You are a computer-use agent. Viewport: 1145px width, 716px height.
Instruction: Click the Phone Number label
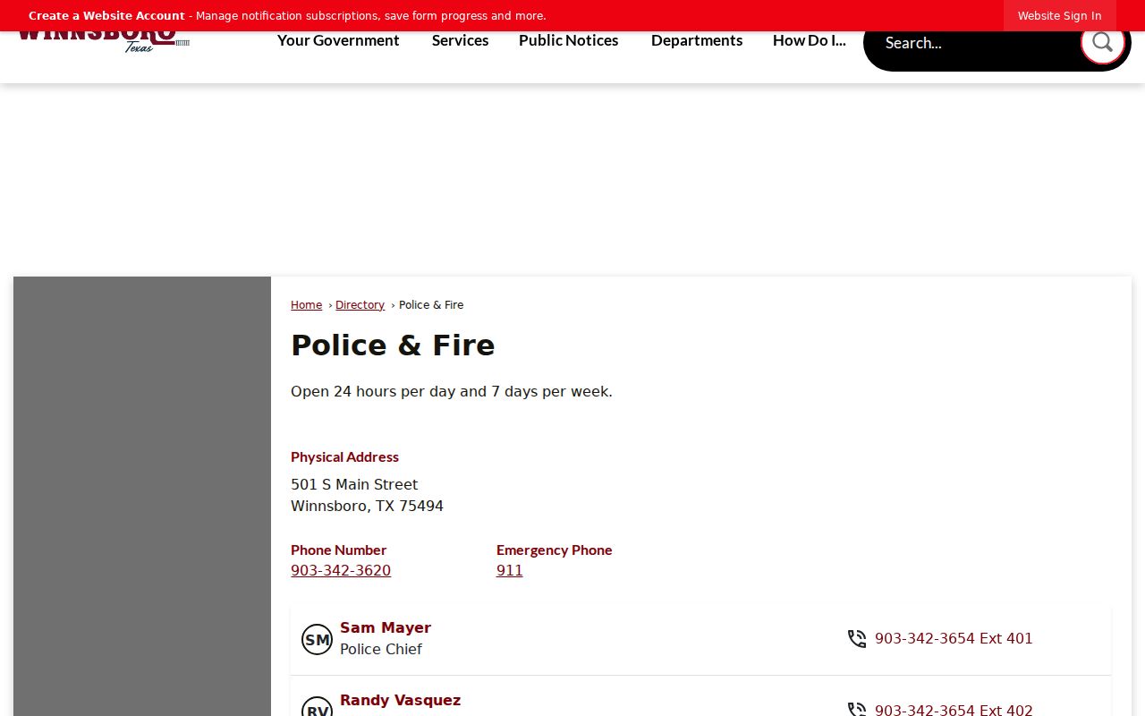[x=338, y=550]
